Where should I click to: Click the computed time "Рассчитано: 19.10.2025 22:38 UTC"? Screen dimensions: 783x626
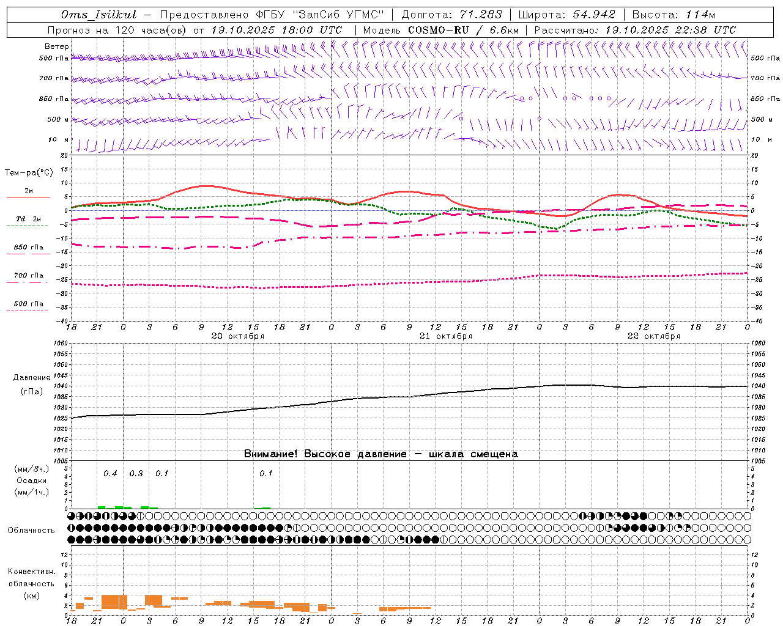(635, 30)
